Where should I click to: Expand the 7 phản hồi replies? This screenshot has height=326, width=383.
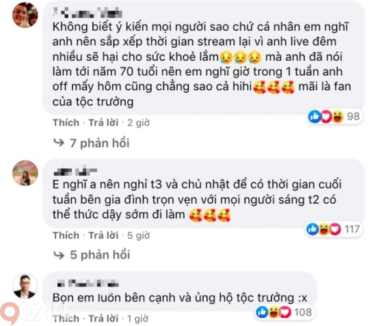click(x=100, y=143)
